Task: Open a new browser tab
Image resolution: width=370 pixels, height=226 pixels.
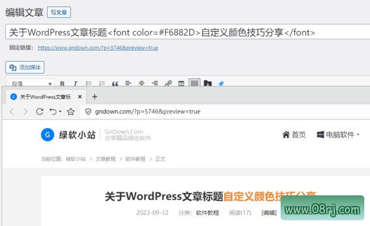Action: point(94,97)
